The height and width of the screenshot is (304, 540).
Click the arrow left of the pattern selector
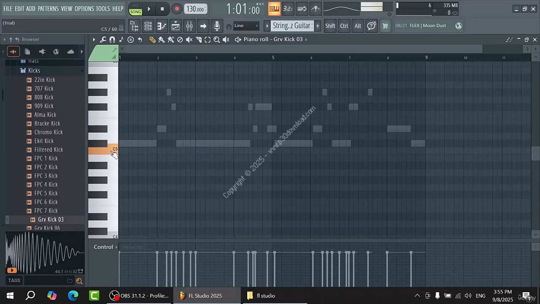click(x=267, y=26)
